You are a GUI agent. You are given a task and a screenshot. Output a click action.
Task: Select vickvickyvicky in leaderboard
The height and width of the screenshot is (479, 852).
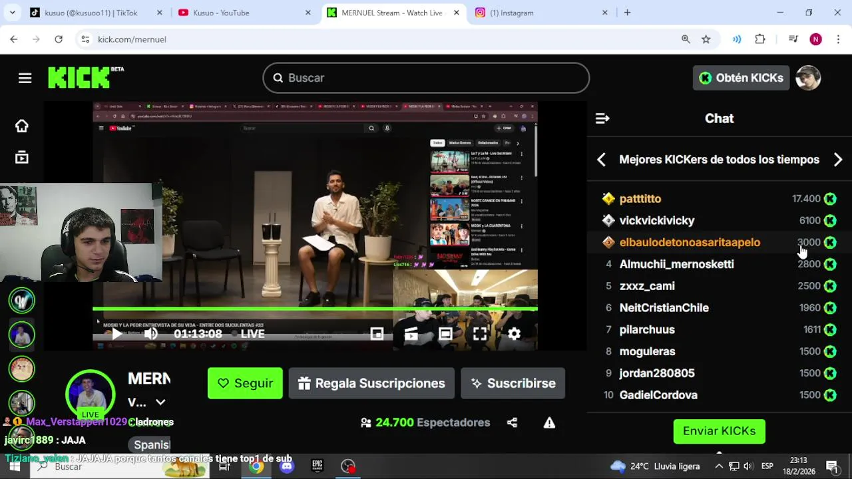click(657, 221)
